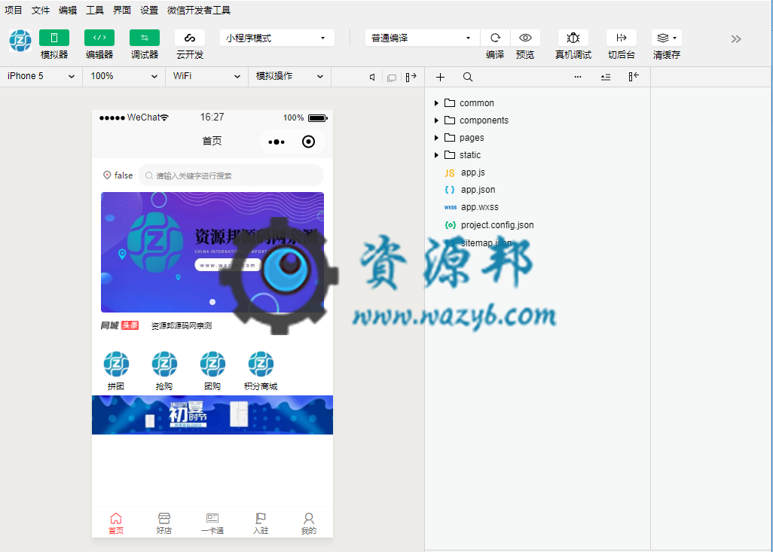Open cloud development (云开发)
The height and width of the screenshot is (552, 773).
click(190, 38)
